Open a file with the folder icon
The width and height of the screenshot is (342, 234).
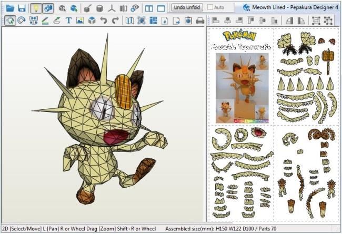(10, 8)
